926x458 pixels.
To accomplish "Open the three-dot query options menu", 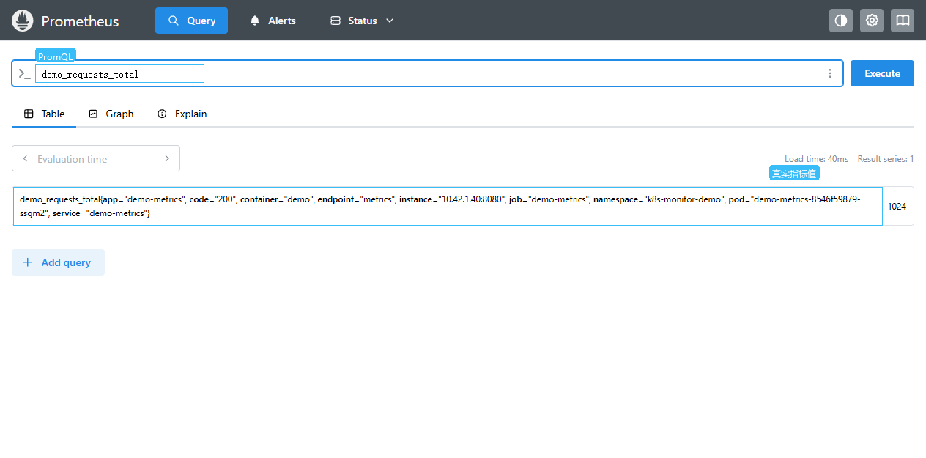I will [830, 73].
